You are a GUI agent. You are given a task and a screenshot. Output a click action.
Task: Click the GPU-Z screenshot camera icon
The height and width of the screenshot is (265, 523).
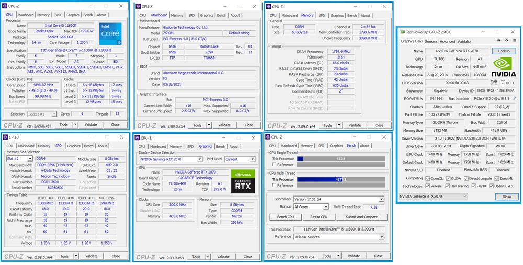point(498,41)
